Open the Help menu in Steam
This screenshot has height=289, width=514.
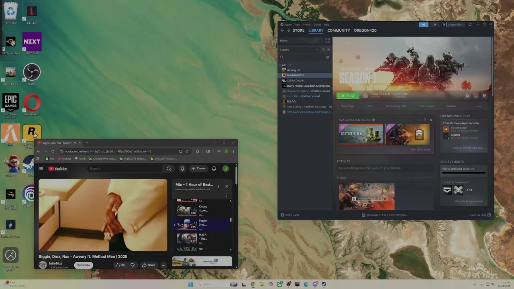pyautogui.click(x=326, y=24)
